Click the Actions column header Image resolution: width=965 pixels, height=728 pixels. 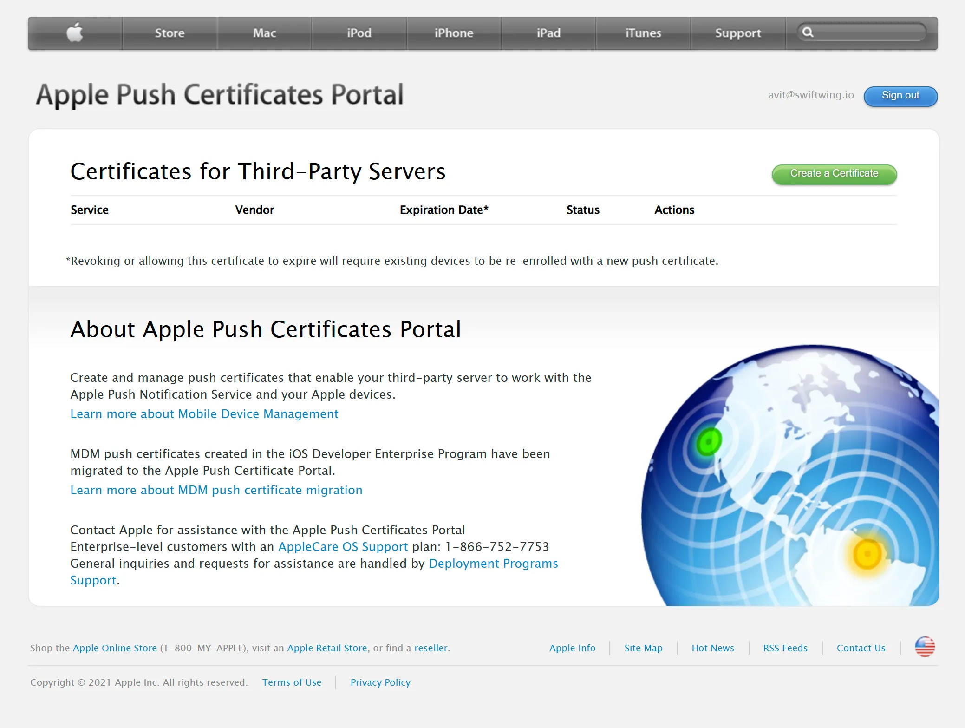(x=674, y=210)
